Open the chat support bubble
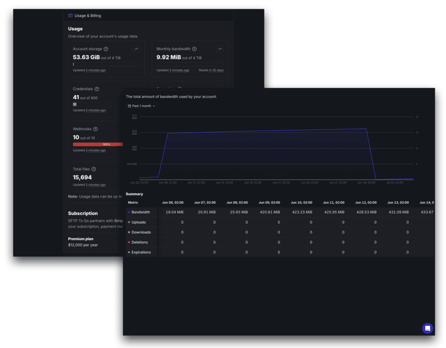446x348 pixels. (427, 329)
